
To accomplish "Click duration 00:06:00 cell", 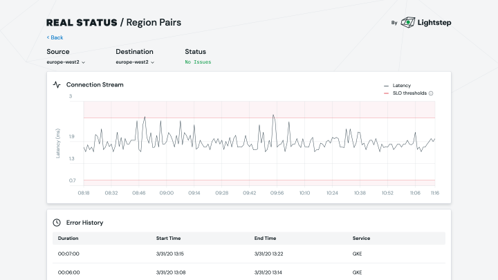I will tap(68, 272).
